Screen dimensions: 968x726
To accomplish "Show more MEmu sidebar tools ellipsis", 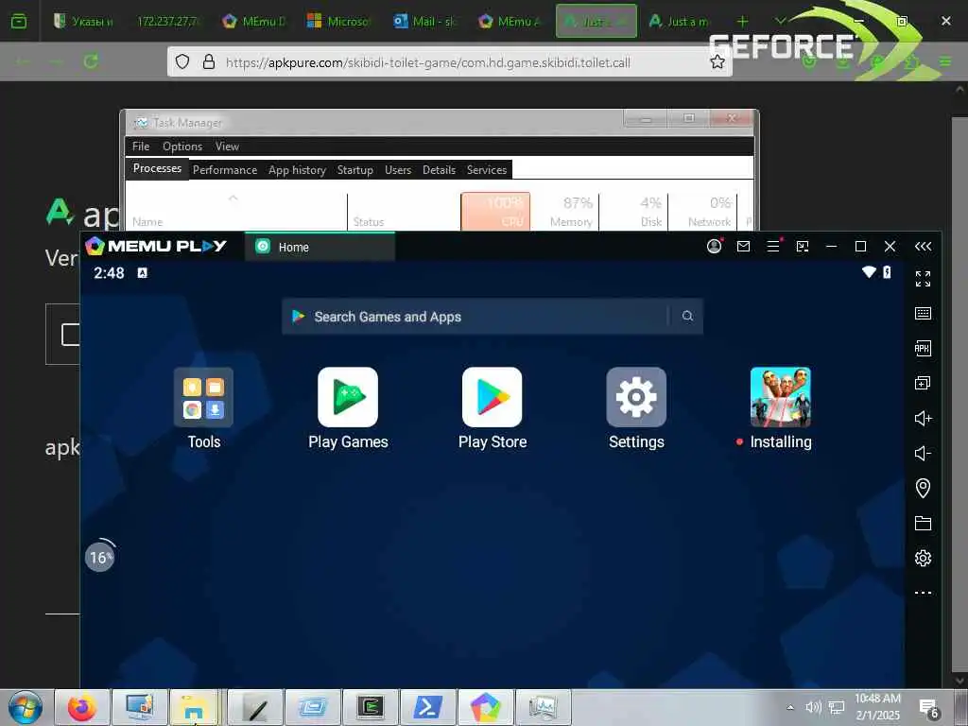I will [x=923, y=593].
